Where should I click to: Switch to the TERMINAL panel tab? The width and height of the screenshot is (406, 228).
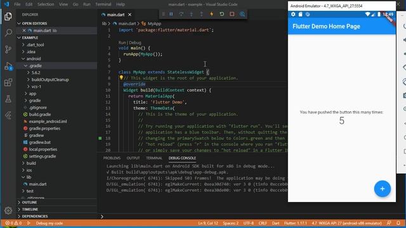pos(154,158)
